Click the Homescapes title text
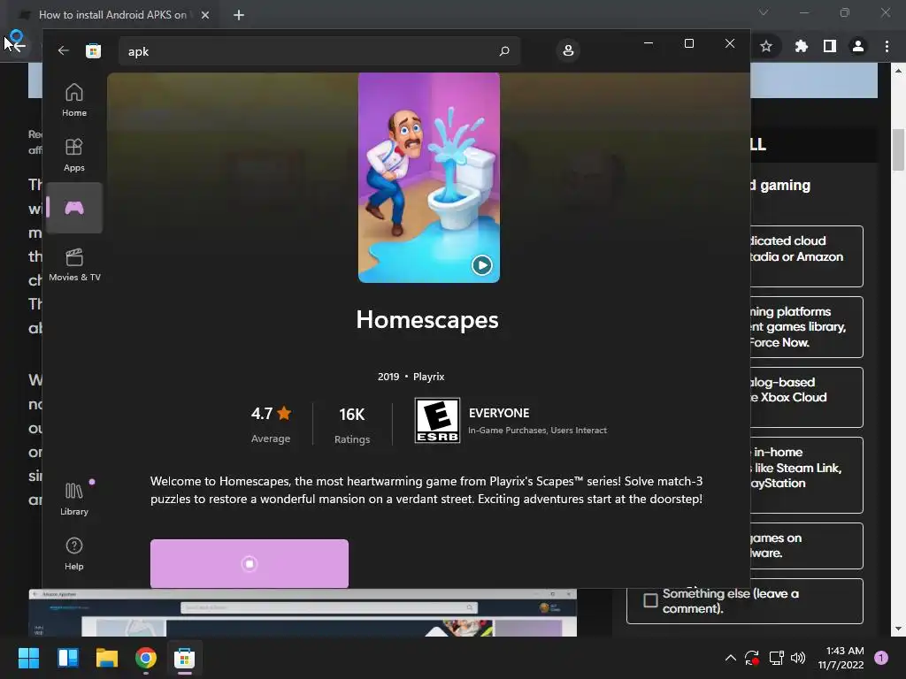906x679 pixels. [x=427, y=320]
